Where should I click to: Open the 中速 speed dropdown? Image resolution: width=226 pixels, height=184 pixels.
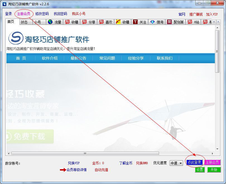click(176, 163)
